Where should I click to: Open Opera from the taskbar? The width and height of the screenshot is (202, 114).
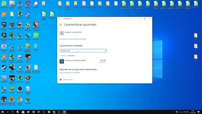(x=44, y=112)
